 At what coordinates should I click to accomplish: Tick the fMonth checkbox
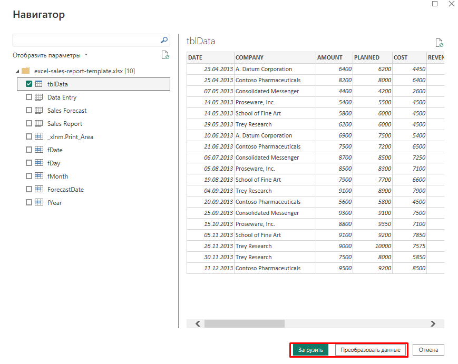(x=29, y=176)
